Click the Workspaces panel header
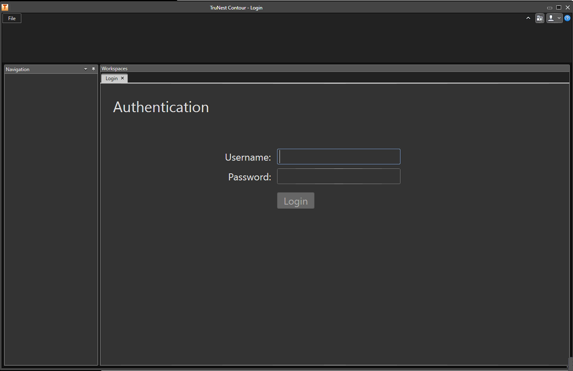This screenshot has height=371, width=573. tap(335, 69)
